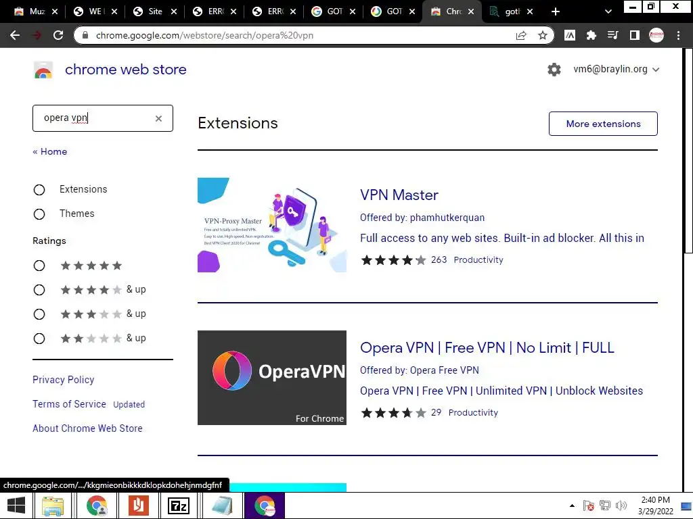The width and height of the screenshot is (693, 519).
Task: Open 7-Zip from the taskbar
Action: [x=179, y=505]
